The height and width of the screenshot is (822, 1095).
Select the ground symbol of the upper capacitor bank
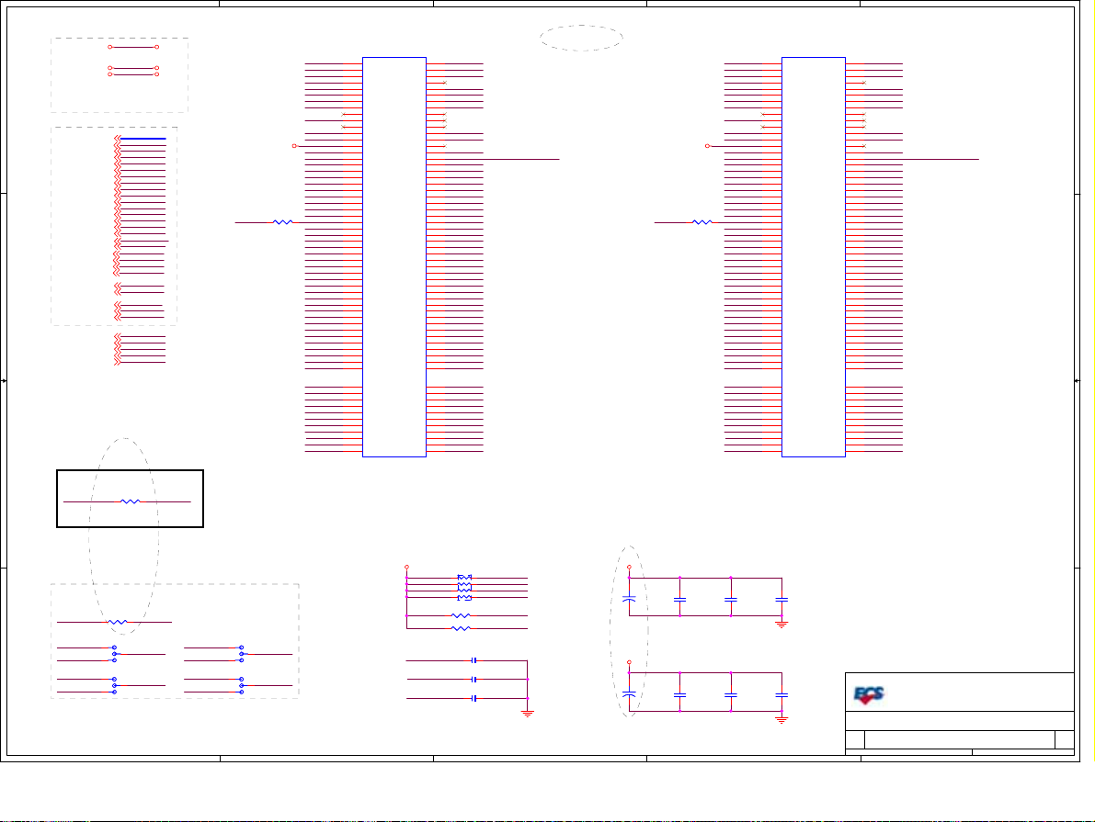(x=781, y=625)
